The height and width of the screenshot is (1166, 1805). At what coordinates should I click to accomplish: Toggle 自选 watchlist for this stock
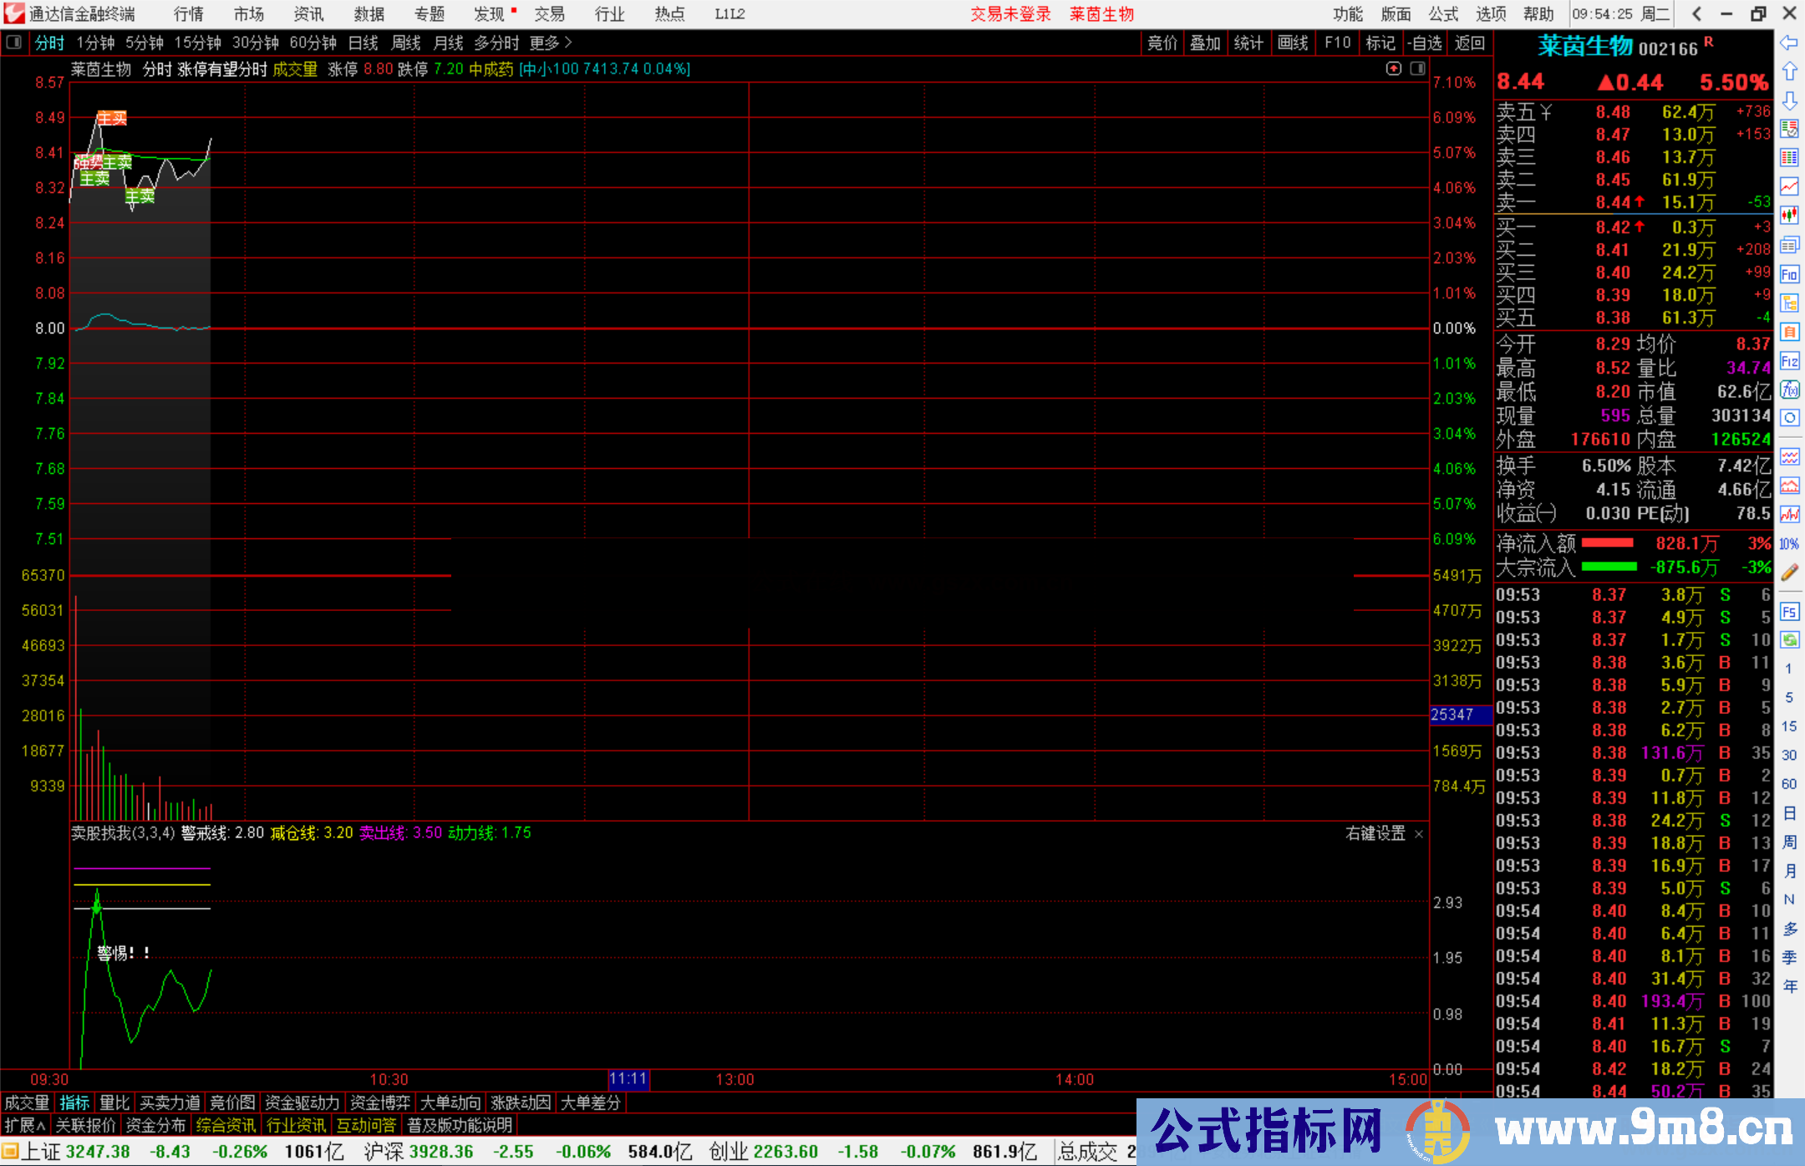coord(1424,43)
